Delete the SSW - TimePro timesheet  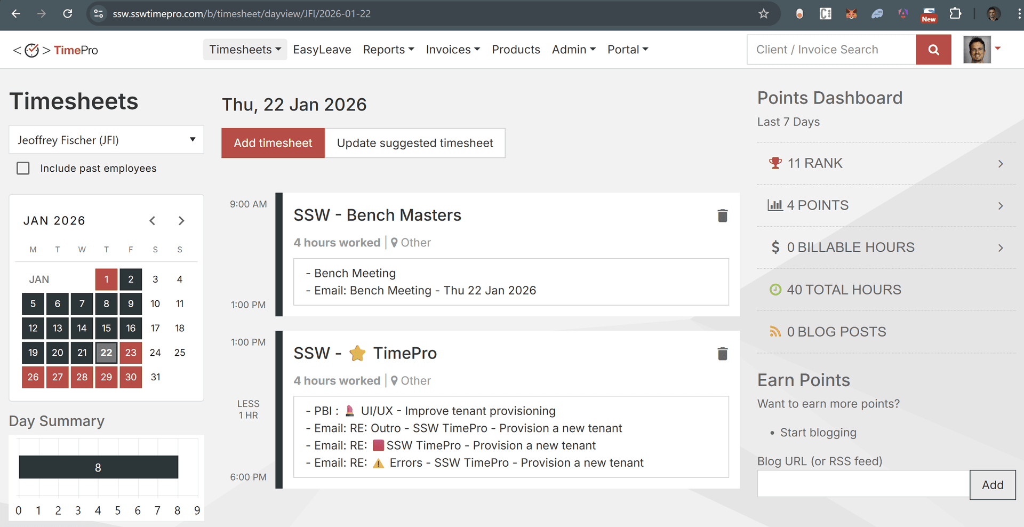tap(723, 354)
